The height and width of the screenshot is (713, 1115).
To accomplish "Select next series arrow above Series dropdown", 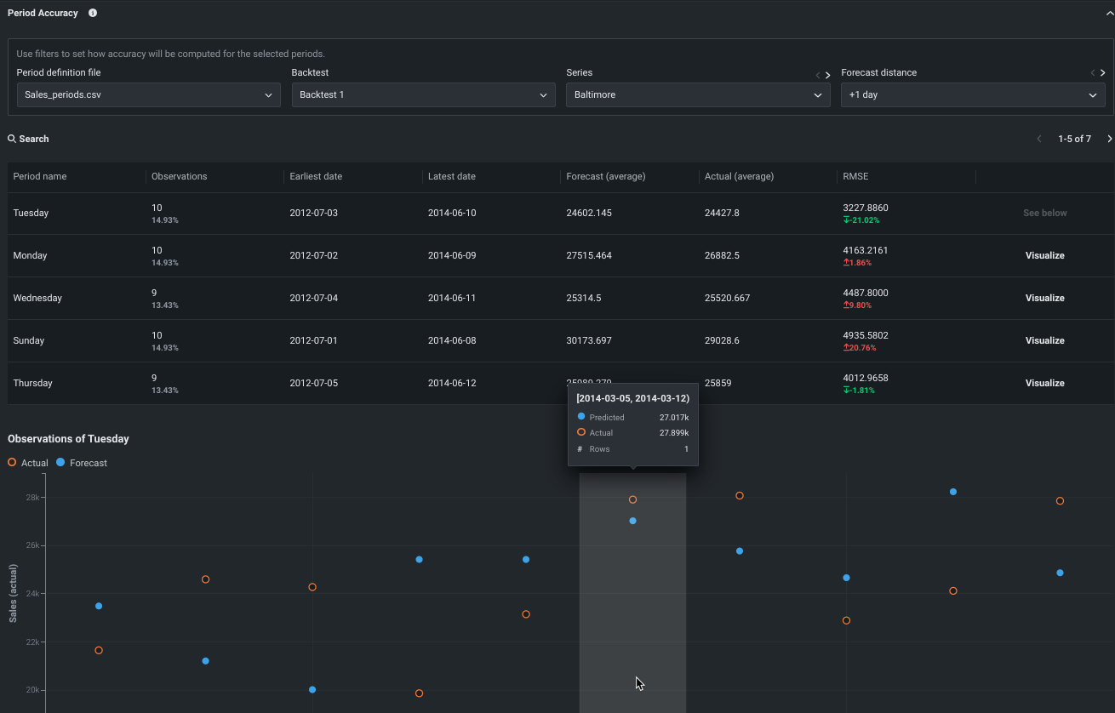I will coord(828,75).
